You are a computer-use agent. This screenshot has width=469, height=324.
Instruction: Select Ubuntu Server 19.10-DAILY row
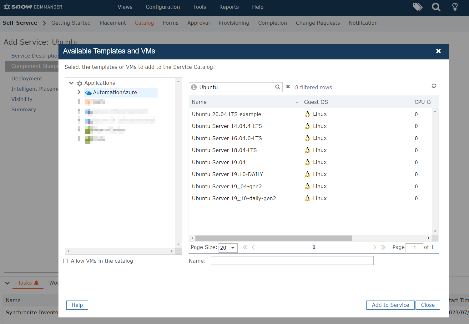310,174
